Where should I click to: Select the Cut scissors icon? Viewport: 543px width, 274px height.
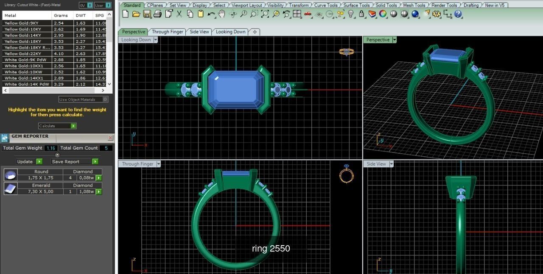[179, 14]
